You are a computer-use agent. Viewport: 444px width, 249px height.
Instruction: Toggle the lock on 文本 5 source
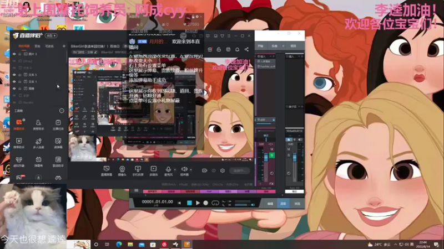pos(20,75)
